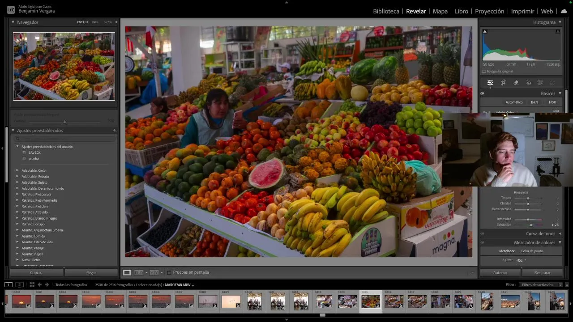
Task: Apply Automático tone adjustment
Action: [514, 102]
